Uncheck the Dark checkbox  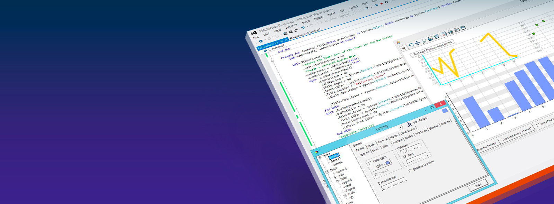405,157
